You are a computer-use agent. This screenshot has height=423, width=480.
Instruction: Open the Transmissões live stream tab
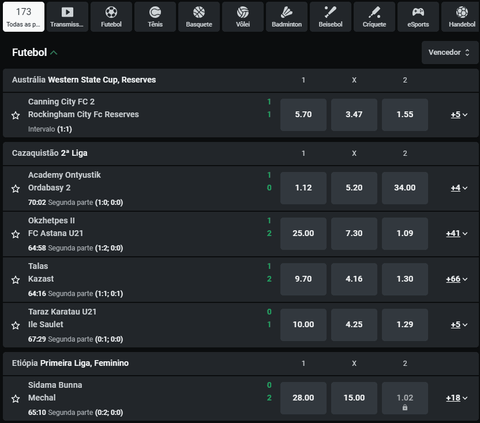click(x=67, y=17)
